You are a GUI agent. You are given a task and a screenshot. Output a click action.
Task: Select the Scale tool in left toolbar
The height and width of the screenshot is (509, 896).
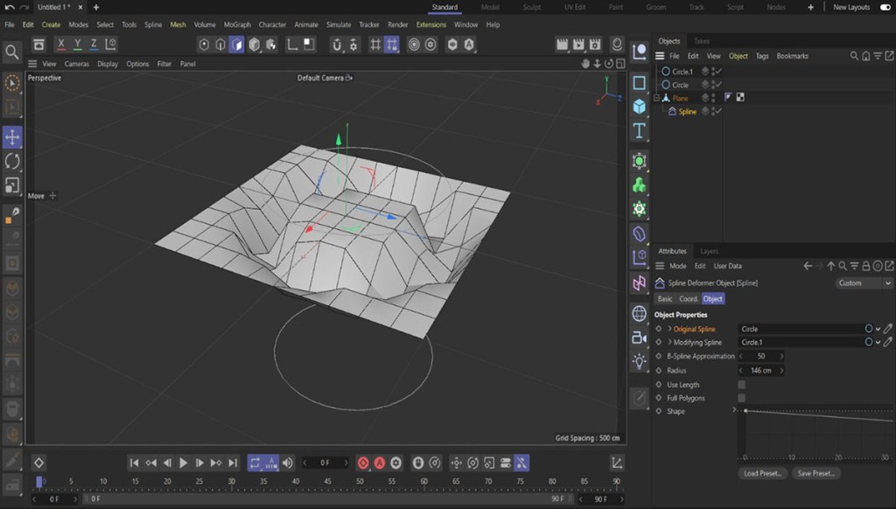[x=12, y=185]
